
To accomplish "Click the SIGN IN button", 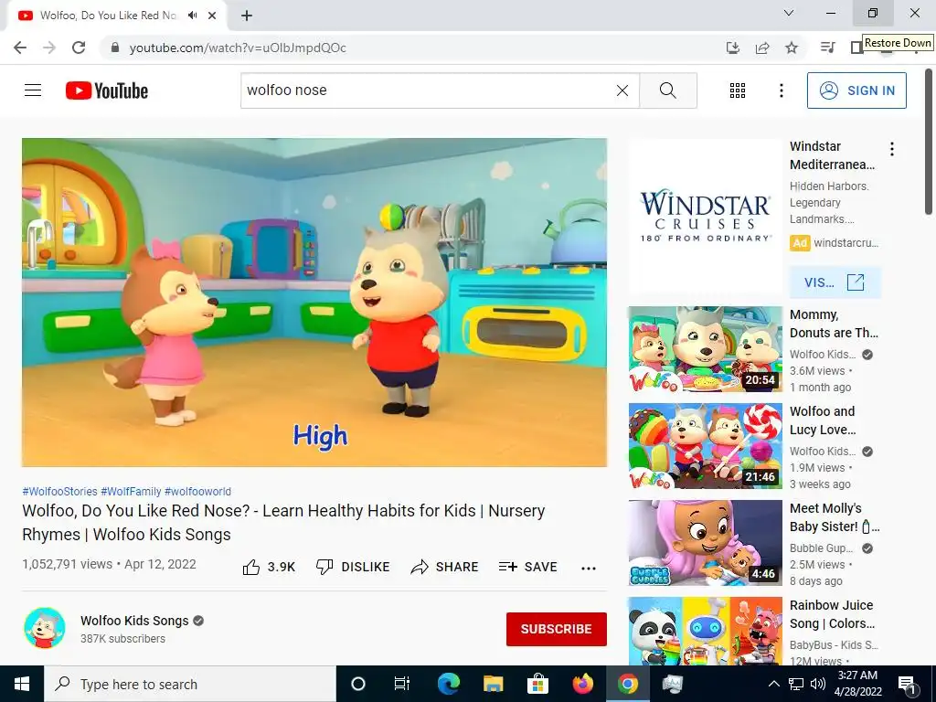I will [856, 90].
